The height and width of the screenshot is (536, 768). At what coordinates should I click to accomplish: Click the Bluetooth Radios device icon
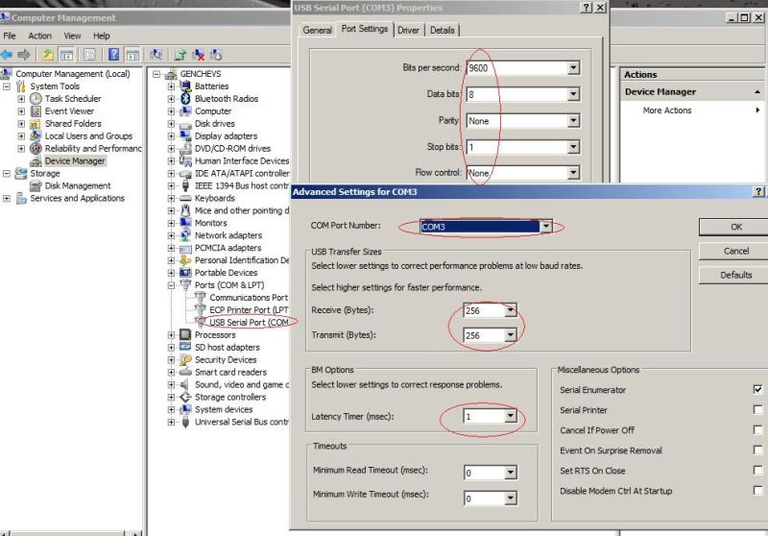coord(185,99)
